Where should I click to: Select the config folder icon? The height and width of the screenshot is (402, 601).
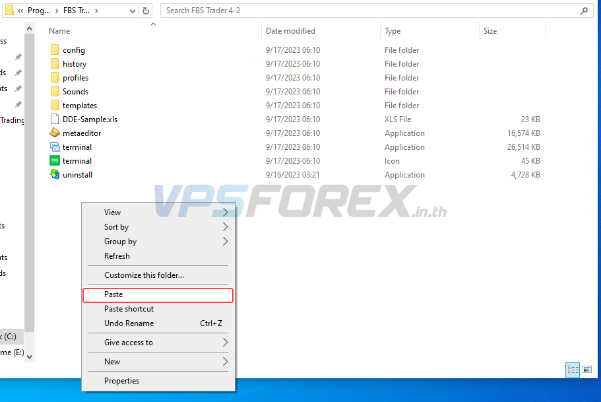pyautogui.click(x=55, y=50)
